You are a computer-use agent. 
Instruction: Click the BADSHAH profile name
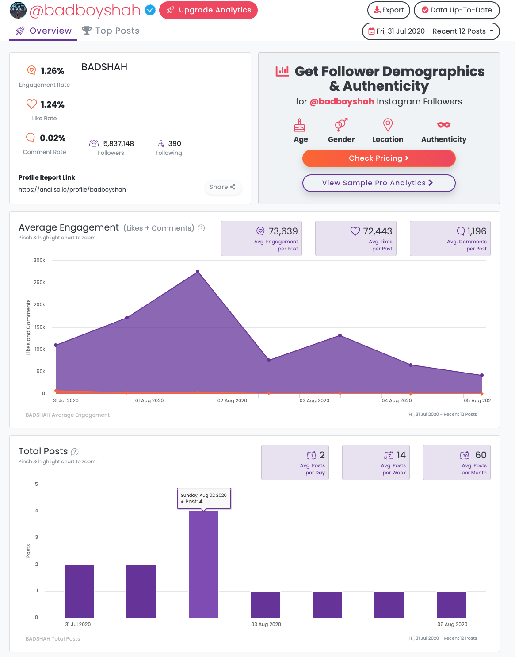[104, 67]
